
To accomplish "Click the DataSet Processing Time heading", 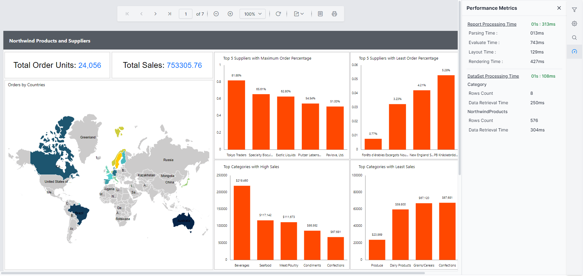I will [x=493, y=76].
